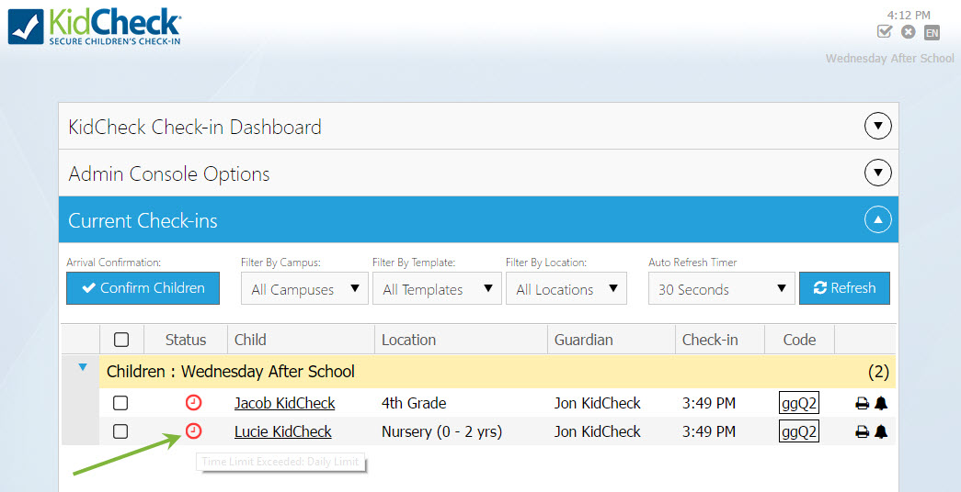Click the 4th Grade location cell
The width and height of the screenshot is (961, 492).
tap(414, 403)
